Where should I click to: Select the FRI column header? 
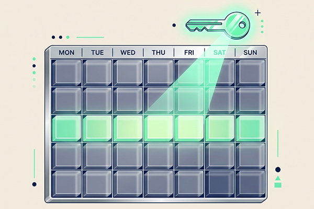point(188,52)
